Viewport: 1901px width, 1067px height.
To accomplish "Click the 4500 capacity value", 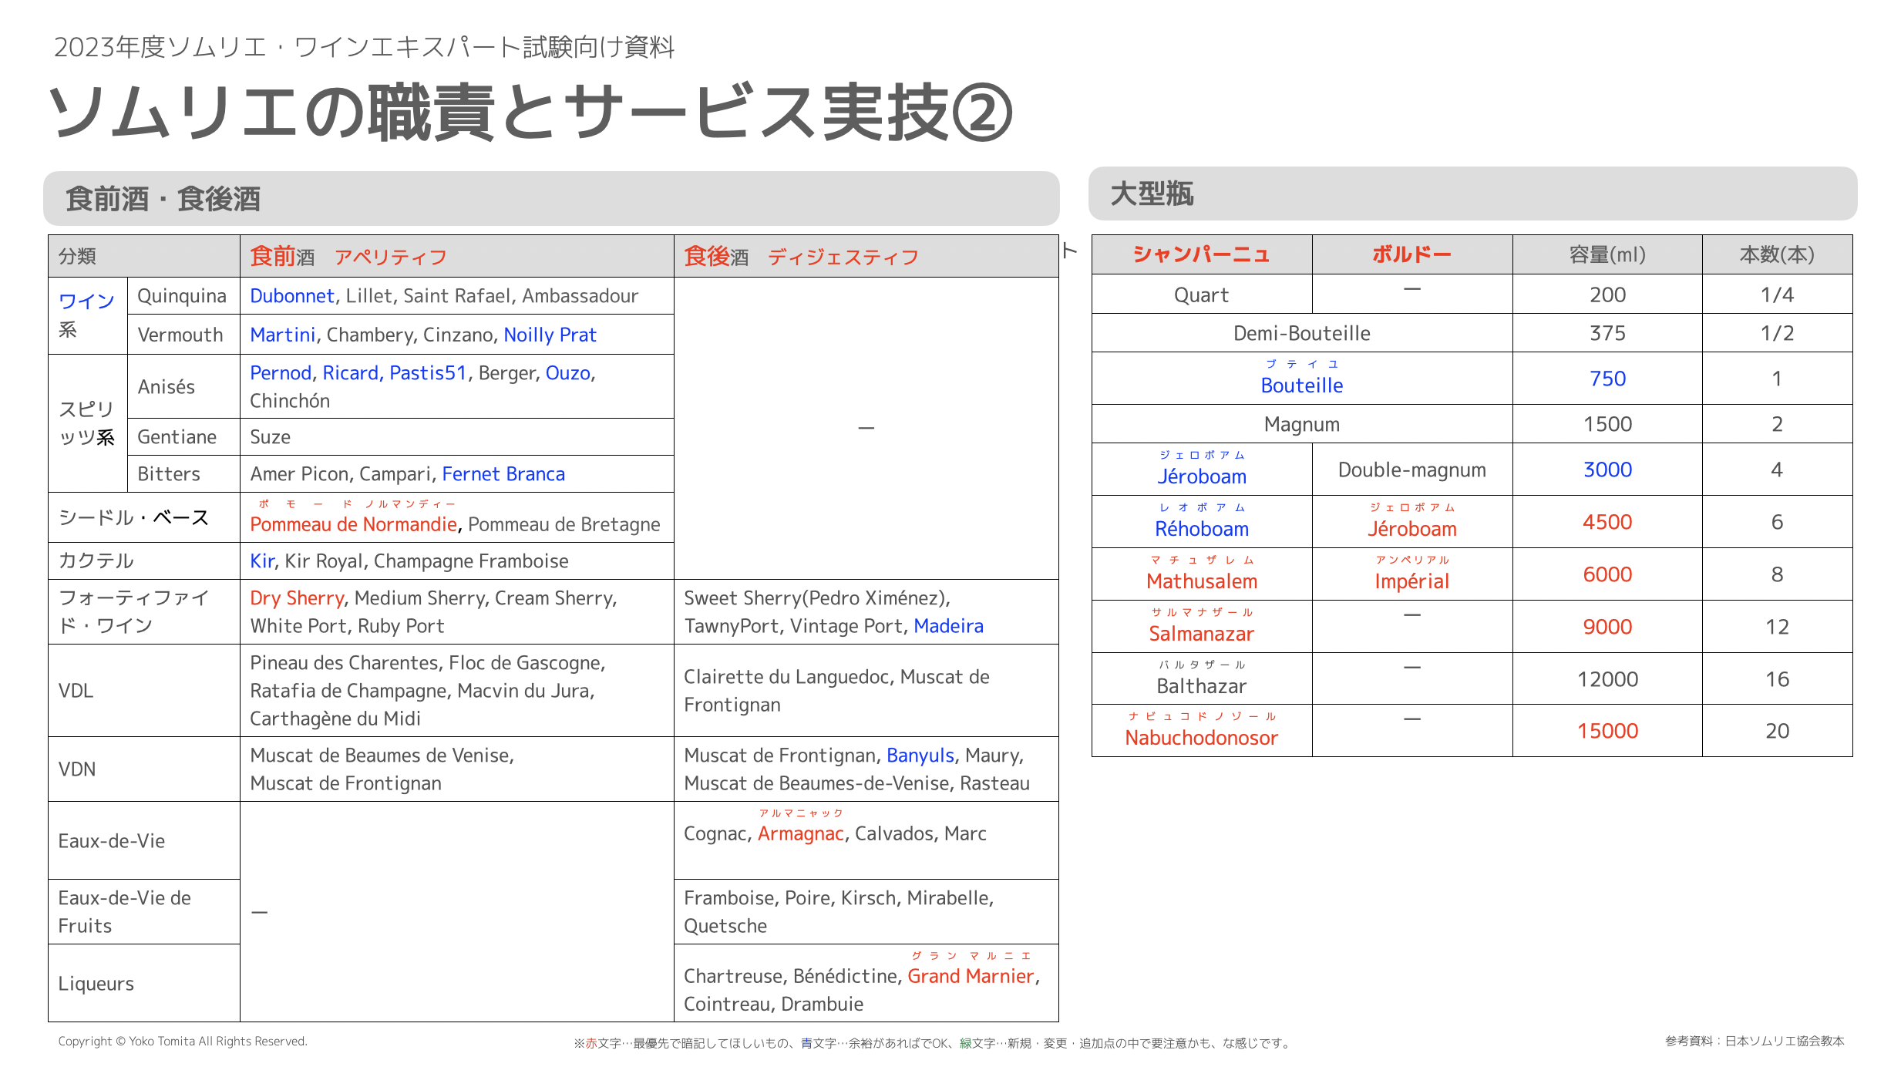I will pos(1607,522).
